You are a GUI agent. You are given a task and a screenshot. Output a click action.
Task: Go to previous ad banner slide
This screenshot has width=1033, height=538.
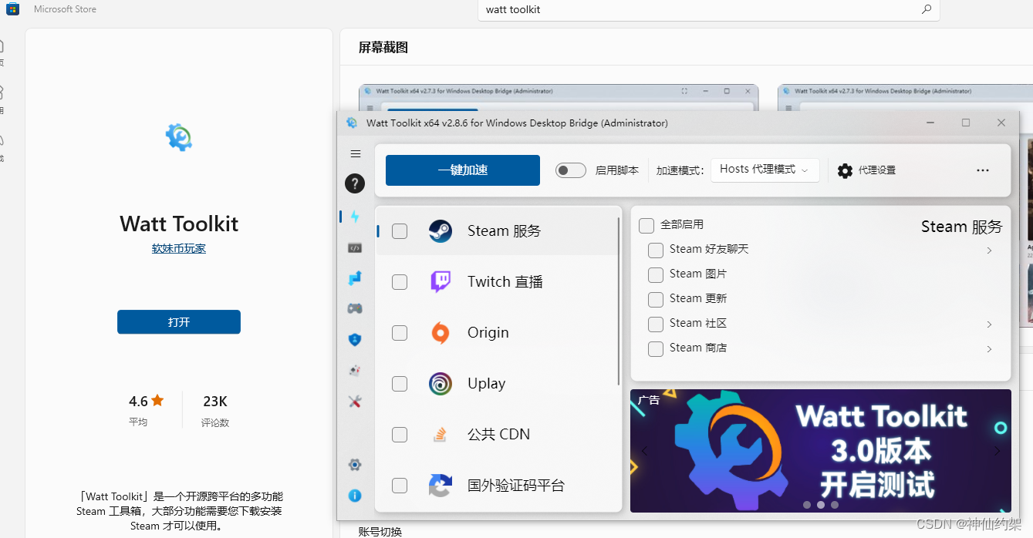645,451
